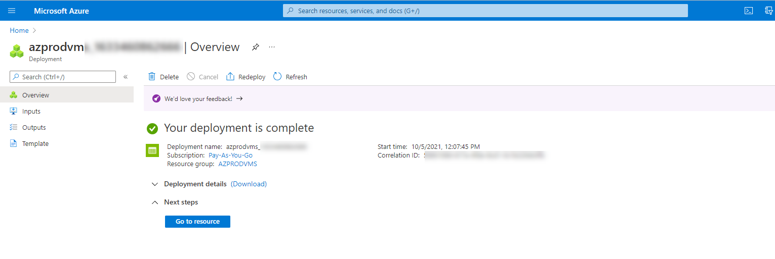The height and width of the screenshot is (259, 775).
Task: Click the Refresh circular arrow icon
Action: click(x=277, y=77)
